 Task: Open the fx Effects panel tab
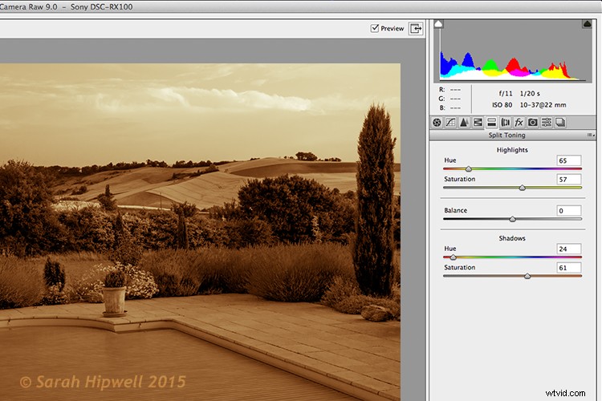[x=519, y=123]
